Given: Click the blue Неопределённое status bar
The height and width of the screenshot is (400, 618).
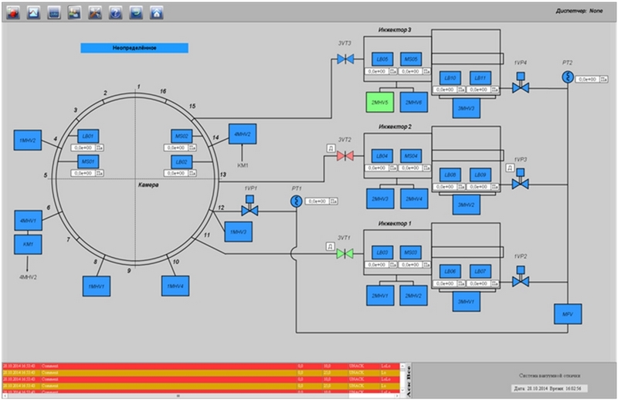Looking at the screenshot, I should point(134,48).
